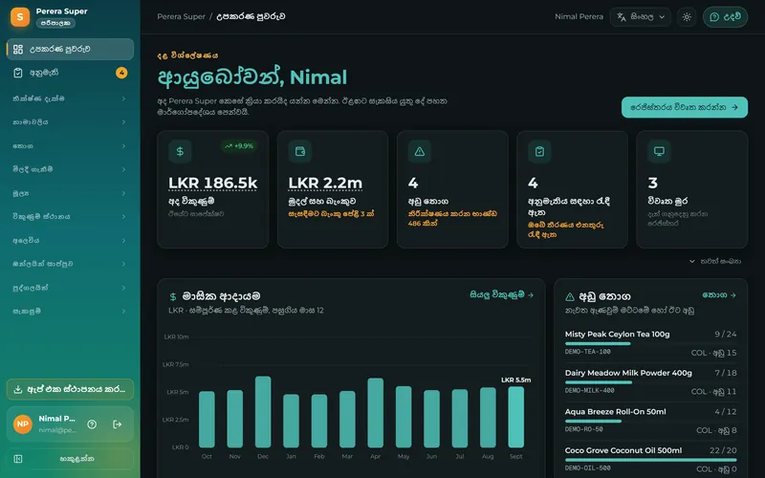Collapse the sidebar with හකුළන්න button
Image resolution: width=765 pixels, height=478 pixels.
[x=70, y=459]
